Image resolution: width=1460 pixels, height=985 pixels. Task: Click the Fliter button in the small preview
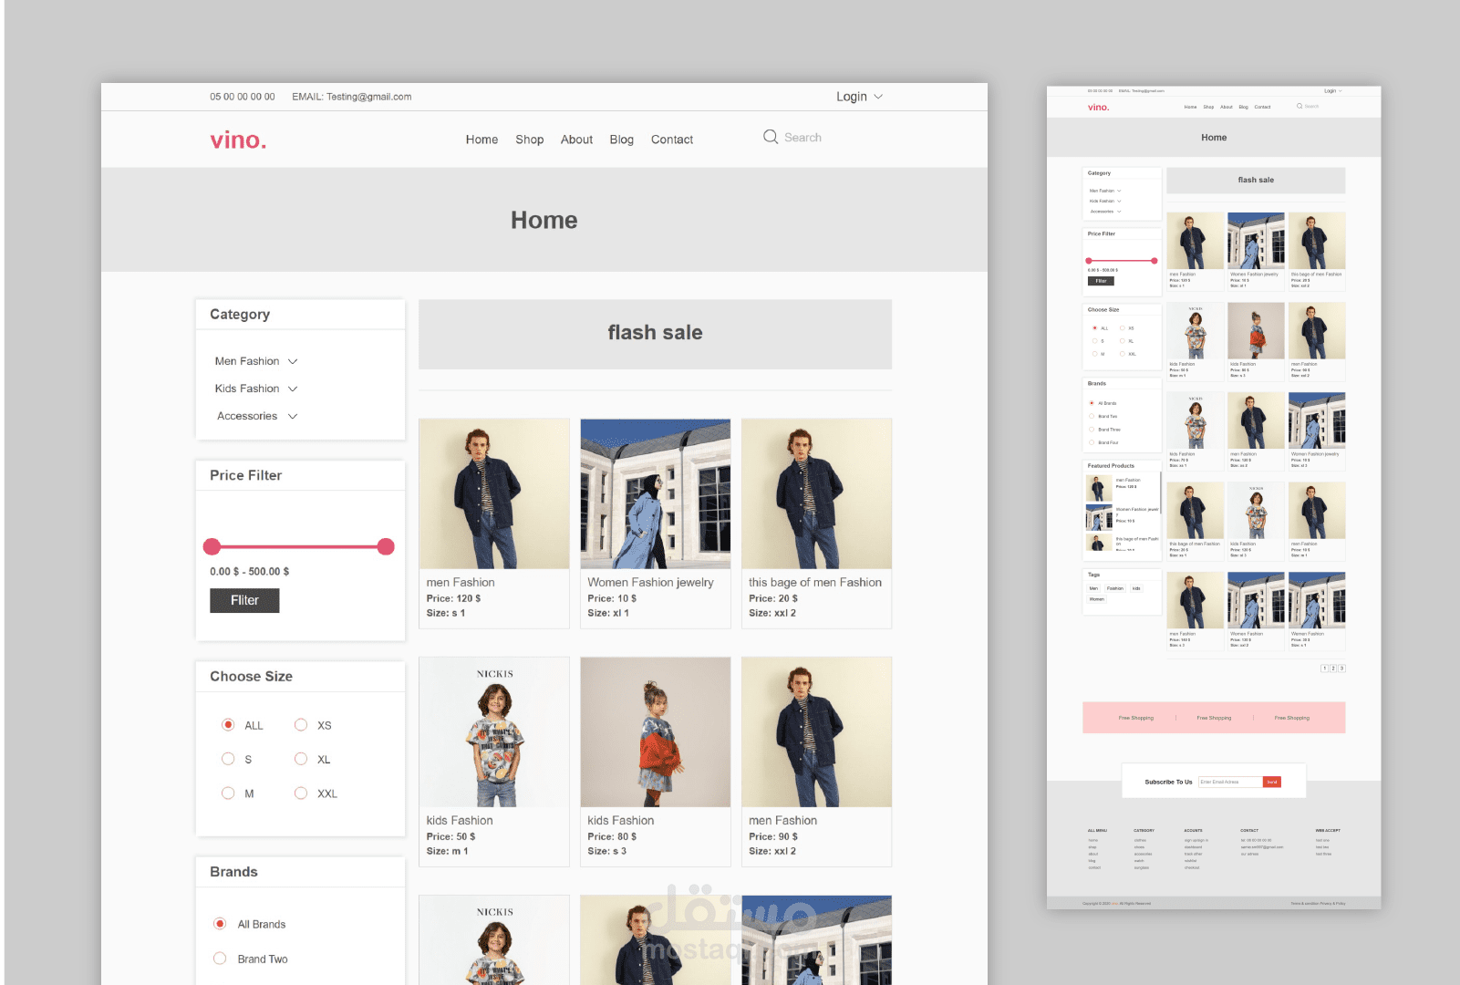(x=1101, y=281)
